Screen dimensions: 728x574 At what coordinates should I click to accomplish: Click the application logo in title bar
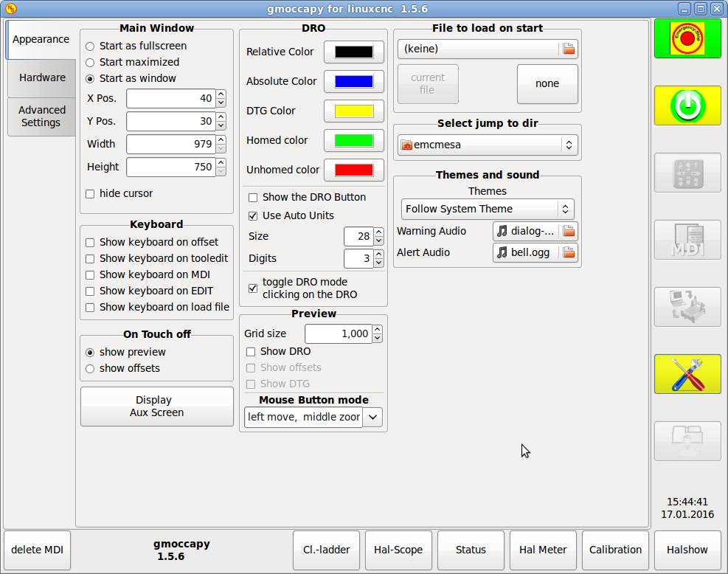pyautogui.click(x=10, y=8)
